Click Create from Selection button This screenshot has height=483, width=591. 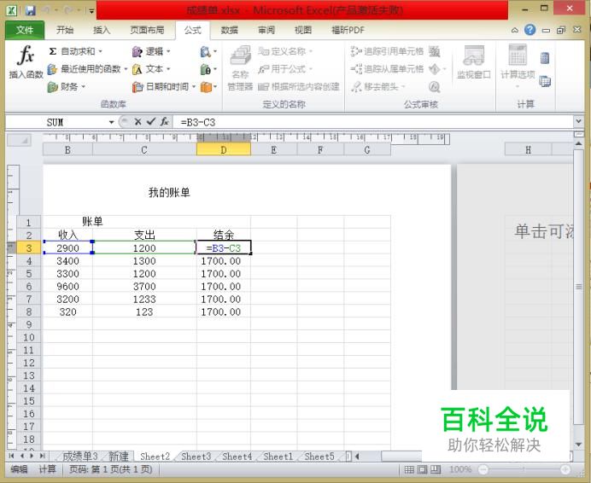pos(299,87)
